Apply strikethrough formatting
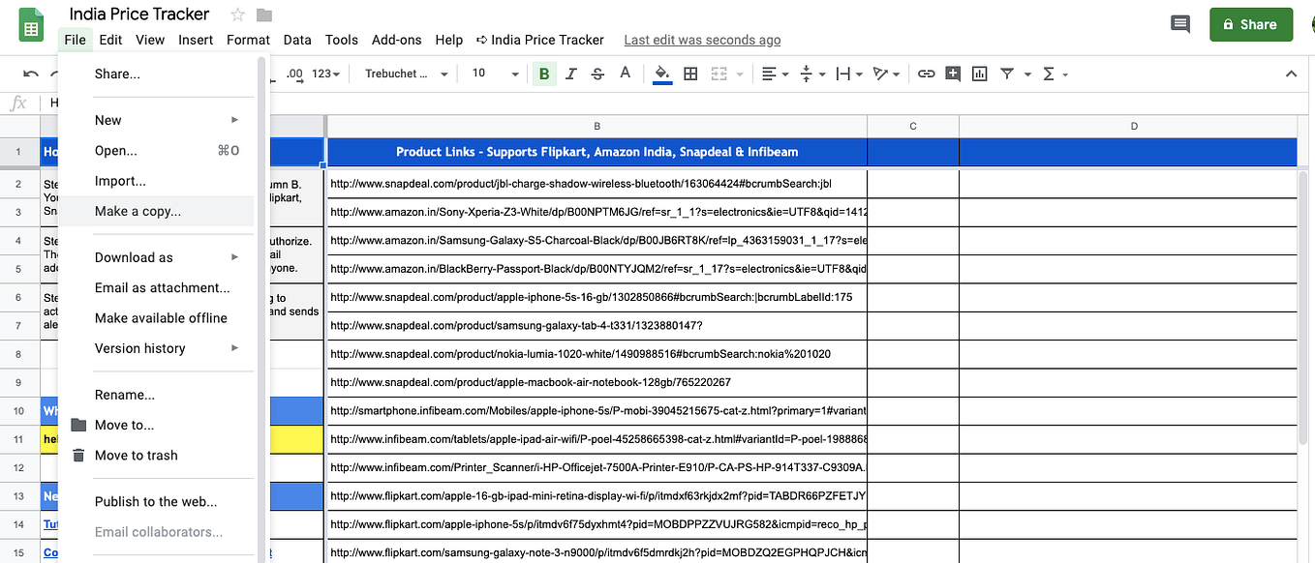Image resolution: width=1315 pixels, height=563 pixels. point(597,73)
